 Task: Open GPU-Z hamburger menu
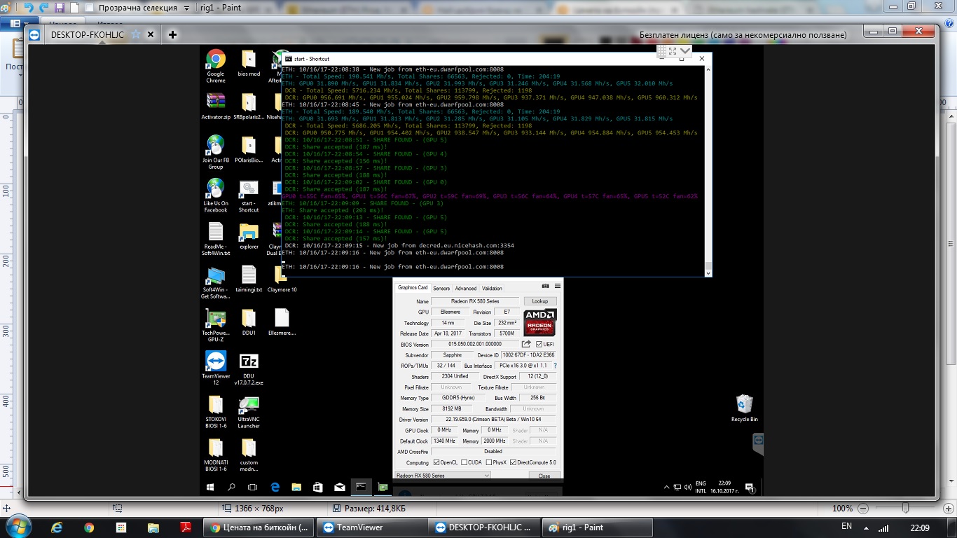tap(558, 286)
